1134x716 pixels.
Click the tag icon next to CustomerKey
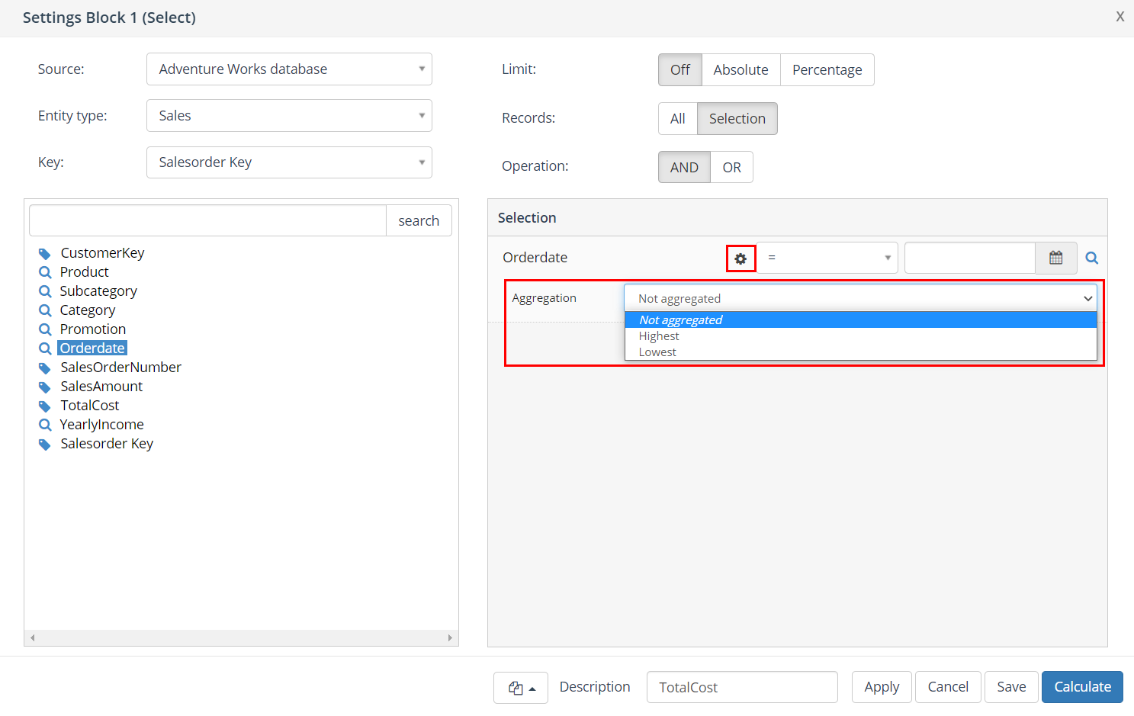(45, 254)
